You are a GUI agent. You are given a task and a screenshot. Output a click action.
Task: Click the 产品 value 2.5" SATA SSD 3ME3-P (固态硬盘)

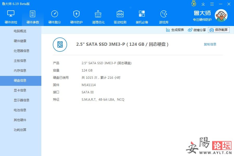point(106,63)
